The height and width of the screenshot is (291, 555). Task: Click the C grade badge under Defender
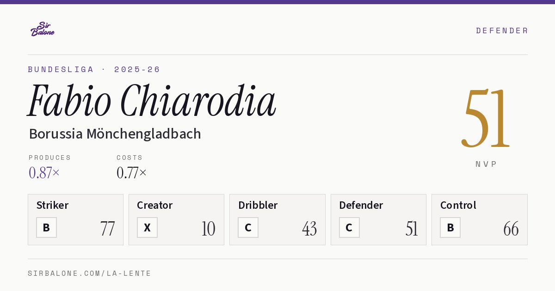[349, 227]
